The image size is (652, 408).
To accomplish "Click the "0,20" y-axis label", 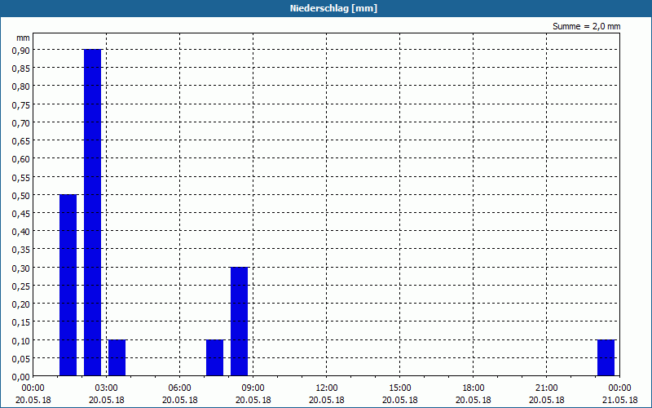I will point(21,304).
